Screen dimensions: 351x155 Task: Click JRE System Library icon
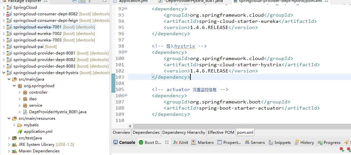14,145
